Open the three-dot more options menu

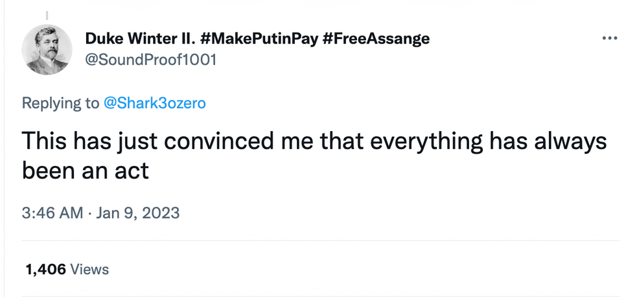coord(609,39)
